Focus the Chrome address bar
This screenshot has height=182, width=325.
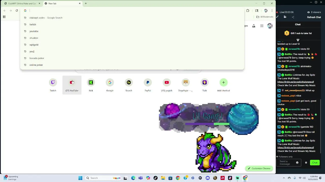[x=132, y=11]
